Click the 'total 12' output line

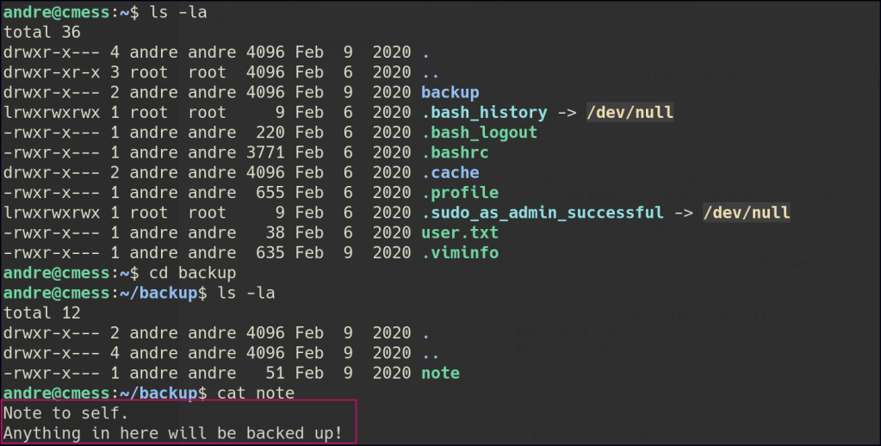pyautogui.click(x=42, y=313)
